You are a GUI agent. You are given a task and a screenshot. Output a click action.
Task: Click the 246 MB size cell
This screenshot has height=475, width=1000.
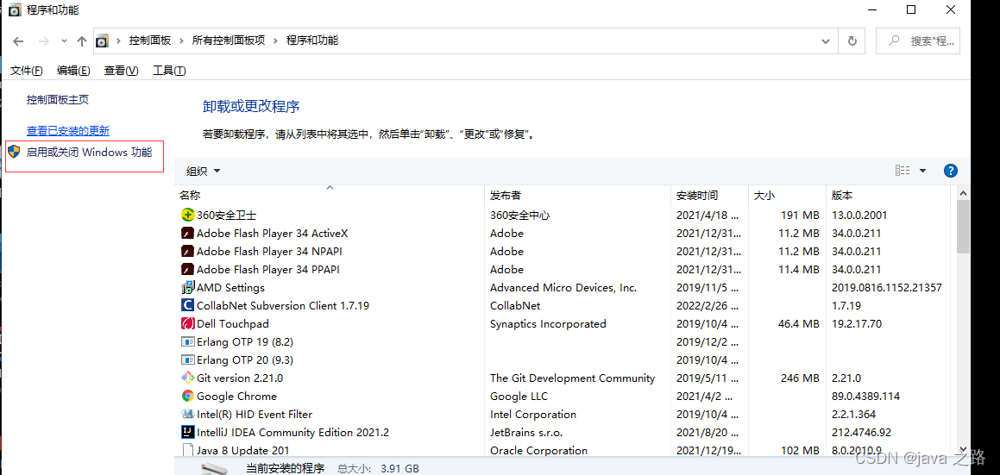800,378
